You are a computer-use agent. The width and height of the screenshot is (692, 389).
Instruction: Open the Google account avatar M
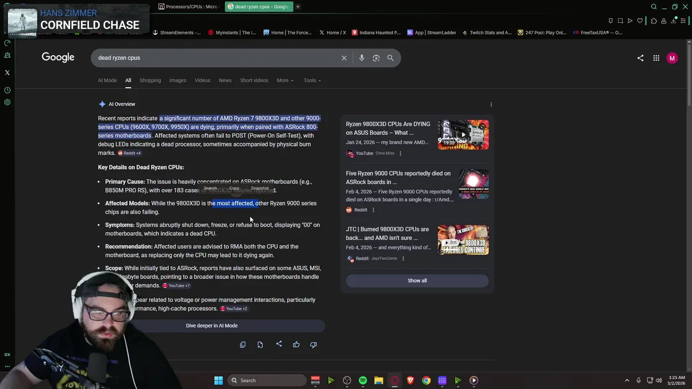pos(672,58)
